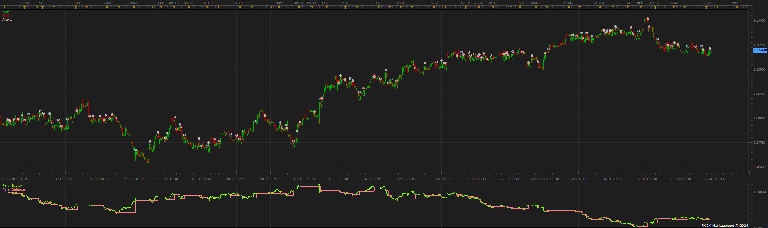The width and height of the screenshot is (768, 228).
Task: Click the 1,1000 price axis label
Action: [760, 20]
